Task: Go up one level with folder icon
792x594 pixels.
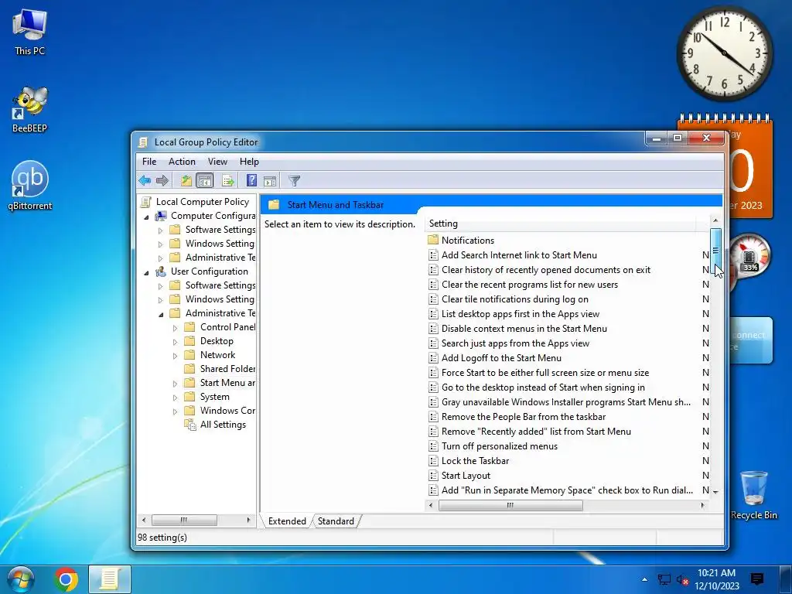Action: (x=186, y=180)
